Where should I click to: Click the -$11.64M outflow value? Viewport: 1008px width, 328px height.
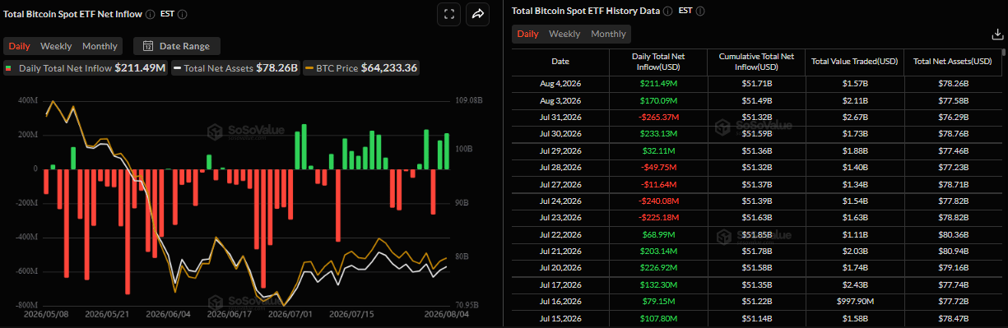[x=657, y=185]
